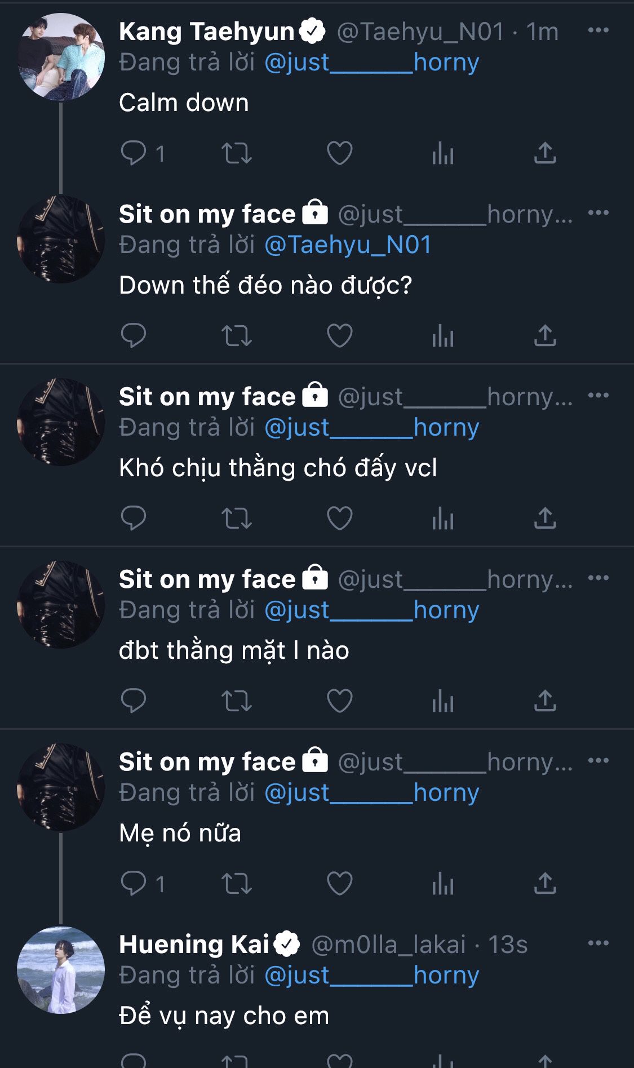Viewport: 634px width, 1068px height.
Task: Open more options for "Mẹ nó nữa" tweet
Action: point(598,760)
